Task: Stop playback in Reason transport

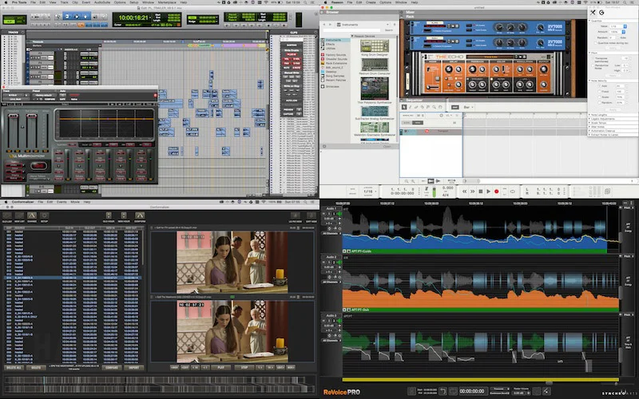Action: [481, 192]
